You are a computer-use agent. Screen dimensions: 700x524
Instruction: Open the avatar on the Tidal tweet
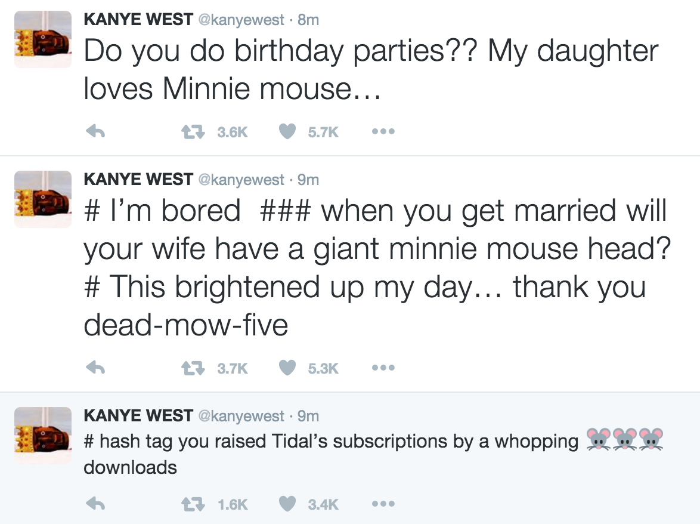(42, 435)
